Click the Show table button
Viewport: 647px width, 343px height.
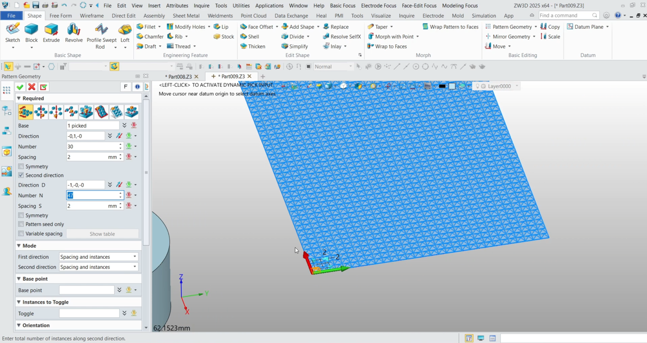[102, 234]
